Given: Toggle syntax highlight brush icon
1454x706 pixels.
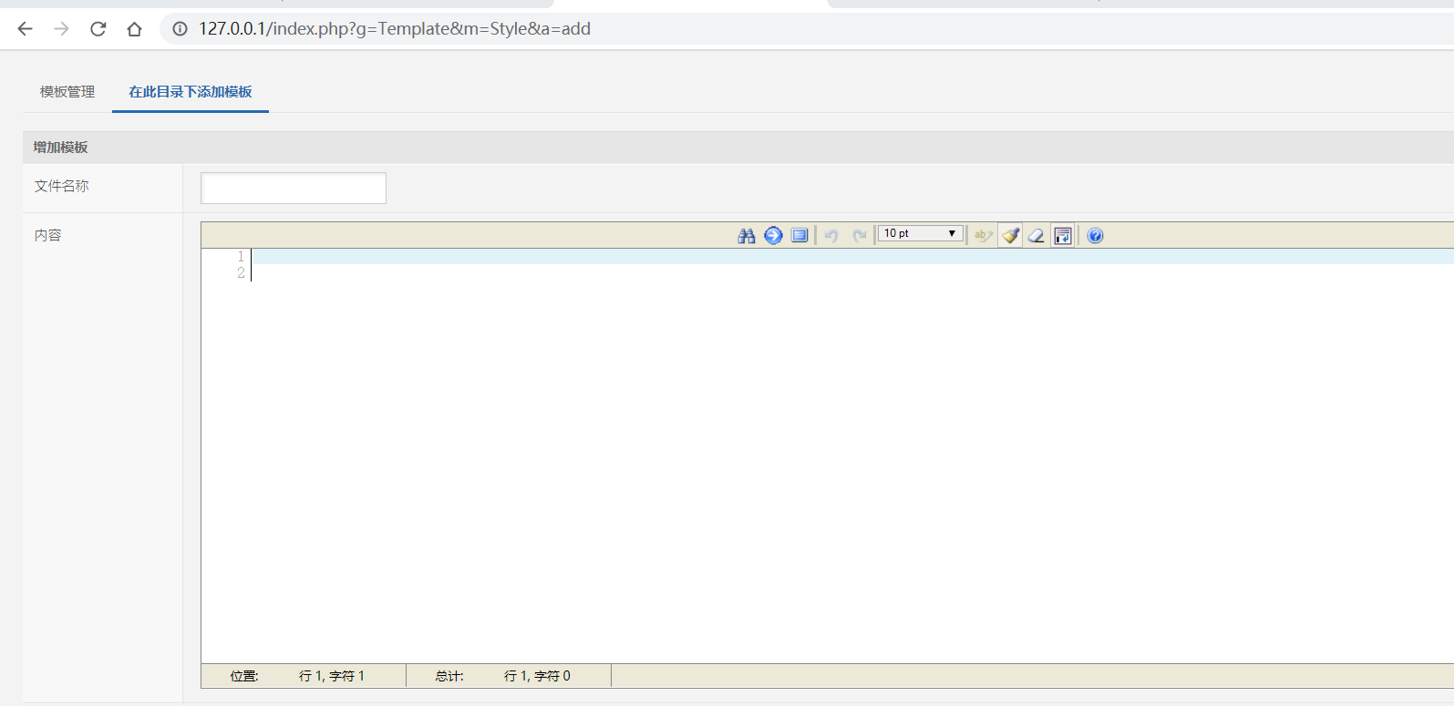Looking at the screenshot, I should click(1010, 236).
